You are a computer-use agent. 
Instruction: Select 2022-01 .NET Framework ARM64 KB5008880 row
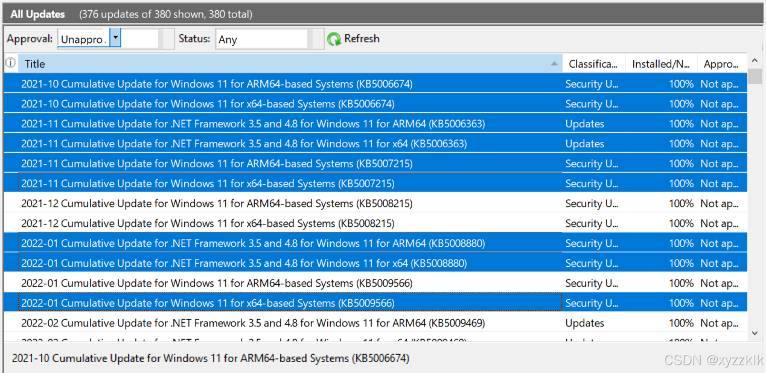click(375, 243)
